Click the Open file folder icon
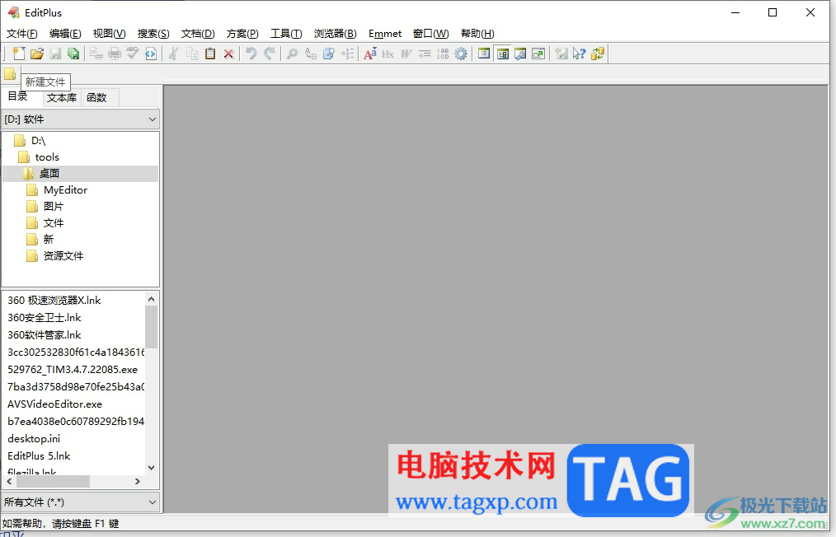This screenshot has height=537, width=836. click(37, 54)
